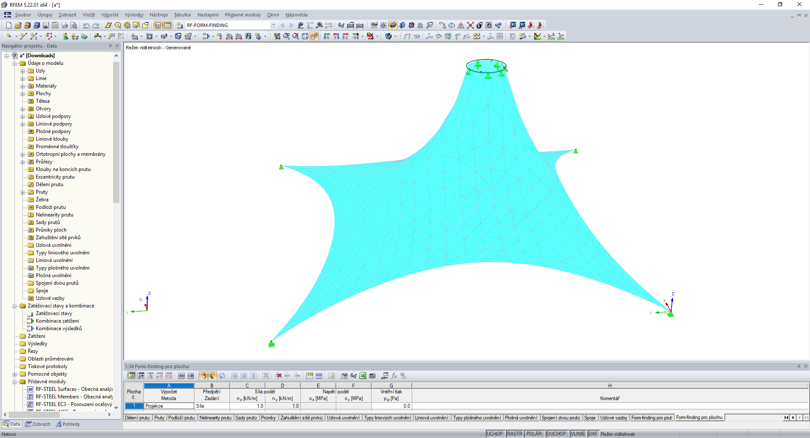
Task: Select Kombinace zatížení in tree
Action: pyautogui.click(x=57, y=321)
